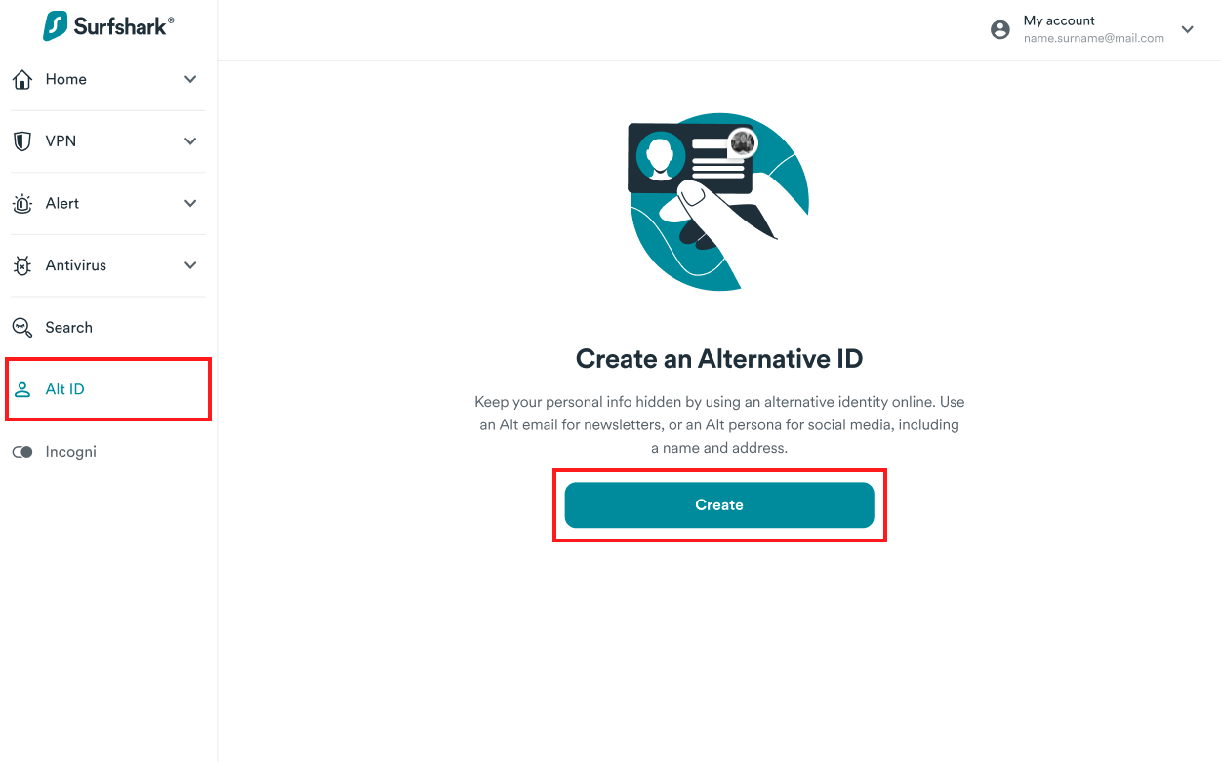
Task: Expand the Antivirus section chevron
Action: click(190, 265)
